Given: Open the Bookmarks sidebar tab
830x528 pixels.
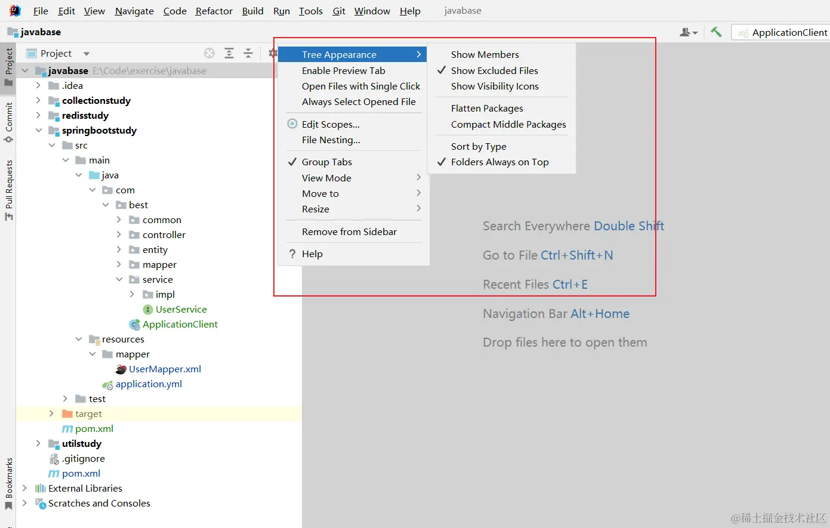Looking at the screenshot, I should pos(8,484).
